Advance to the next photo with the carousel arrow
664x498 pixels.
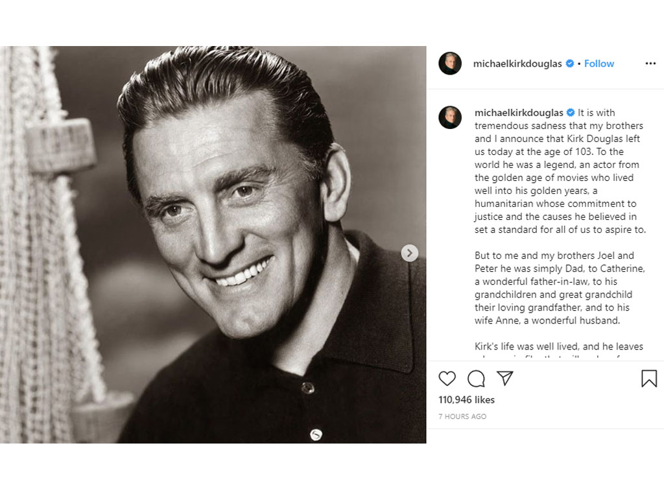click(410, 253)
